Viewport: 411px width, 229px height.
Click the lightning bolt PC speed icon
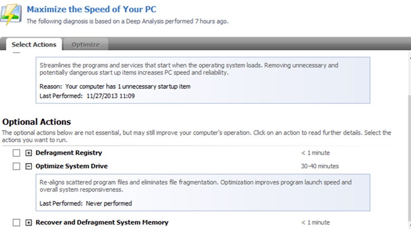tap(11, 14)
